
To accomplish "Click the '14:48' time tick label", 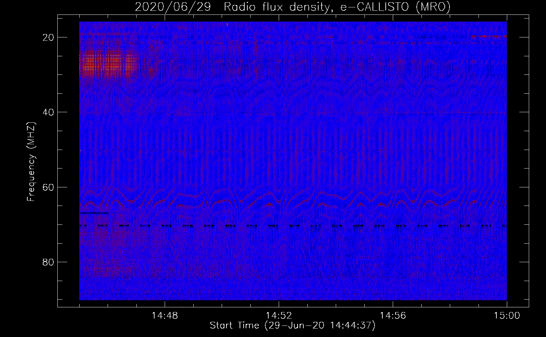I will [165, 316].
